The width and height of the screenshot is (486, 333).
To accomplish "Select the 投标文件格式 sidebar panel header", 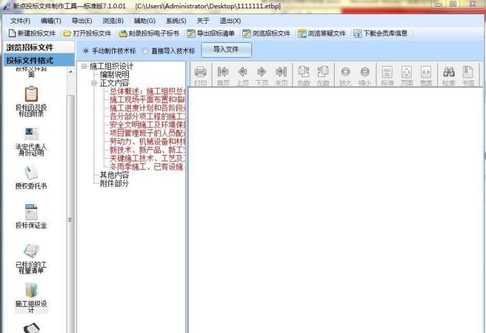I will pos(38,60).
